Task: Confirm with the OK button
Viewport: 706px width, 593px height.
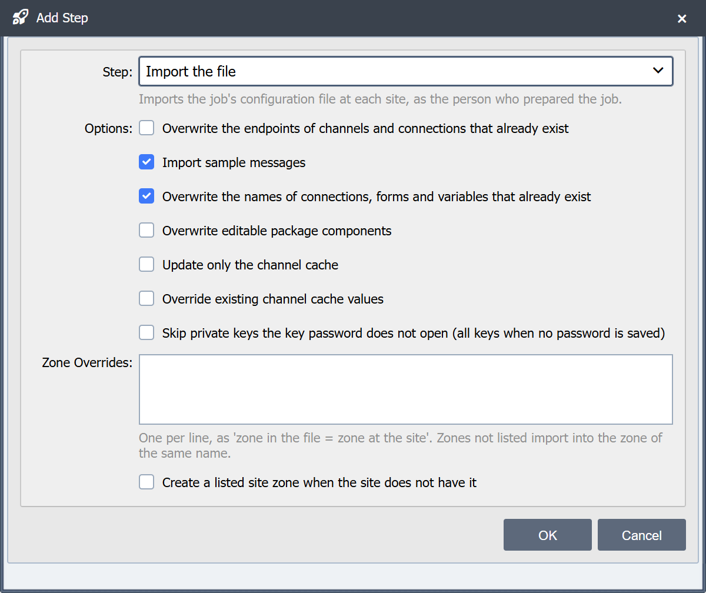Action: pos(548,535)
